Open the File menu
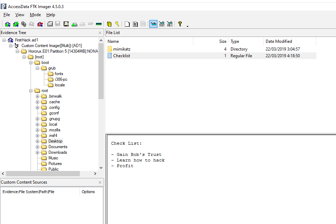Image resolution: width=336 pixels, height=224 pixels. 7,15
